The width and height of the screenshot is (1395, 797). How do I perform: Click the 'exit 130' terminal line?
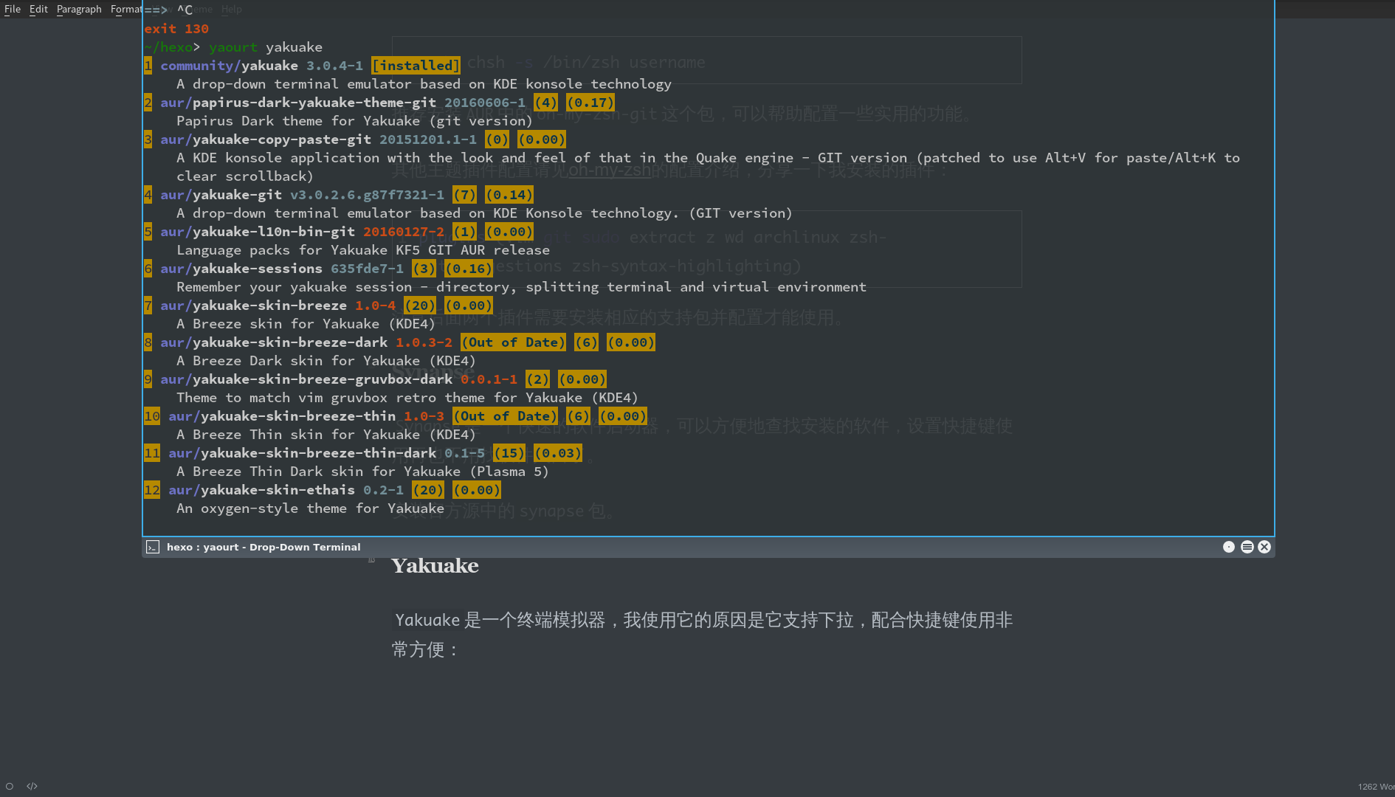[176, 29]
